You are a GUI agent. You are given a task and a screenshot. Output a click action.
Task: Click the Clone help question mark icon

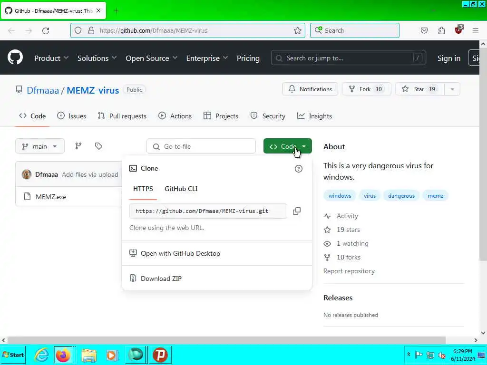pyautogui.click(x=299, y=169)
